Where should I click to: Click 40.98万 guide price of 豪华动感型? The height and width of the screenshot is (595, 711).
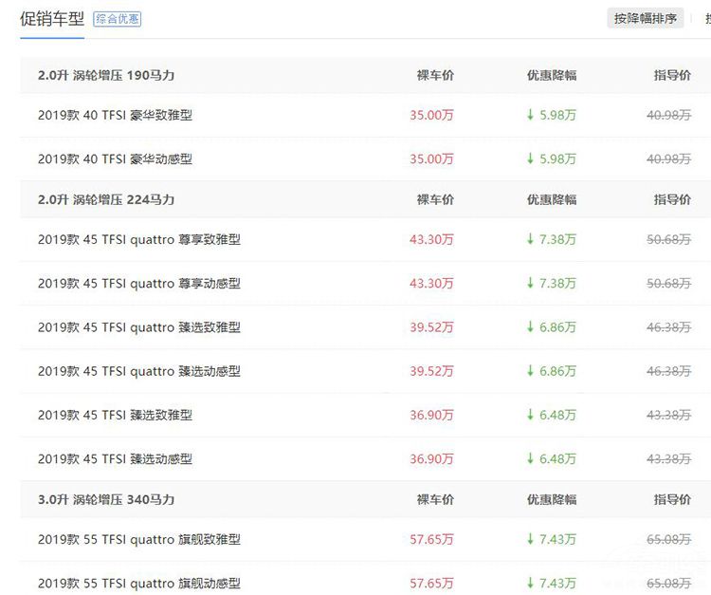point(669,159)
